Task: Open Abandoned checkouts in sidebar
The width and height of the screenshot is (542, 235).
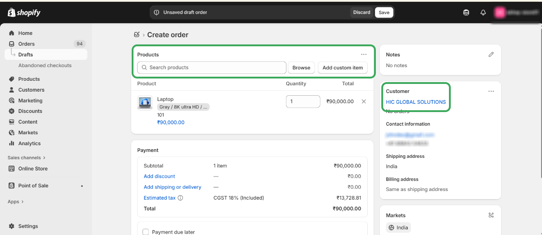Action: [45, 65]
